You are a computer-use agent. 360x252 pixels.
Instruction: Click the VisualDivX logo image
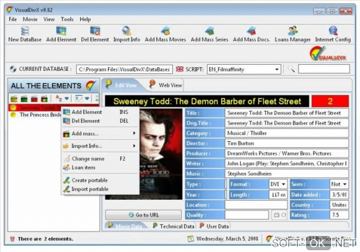[x=328, y=54]
